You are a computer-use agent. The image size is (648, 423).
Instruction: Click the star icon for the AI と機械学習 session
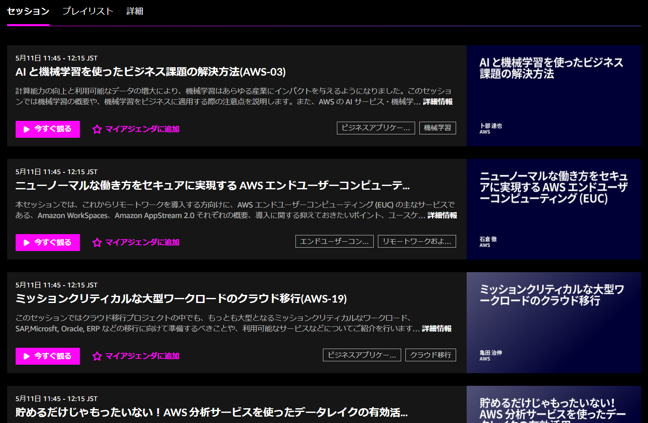pyautogui.click(x=97, y=129)
